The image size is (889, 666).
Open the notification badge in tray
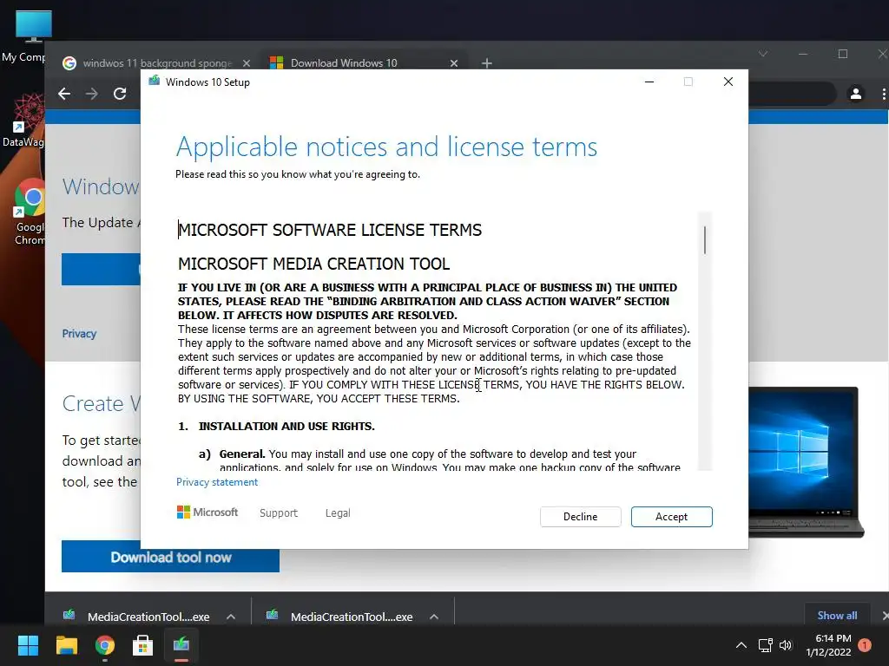tap(865, 645)
